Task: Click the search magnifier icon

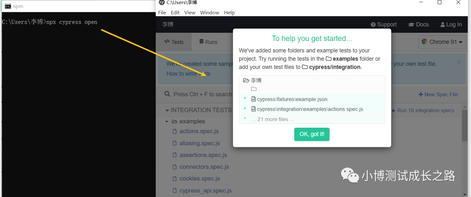Action: point(167,94)
